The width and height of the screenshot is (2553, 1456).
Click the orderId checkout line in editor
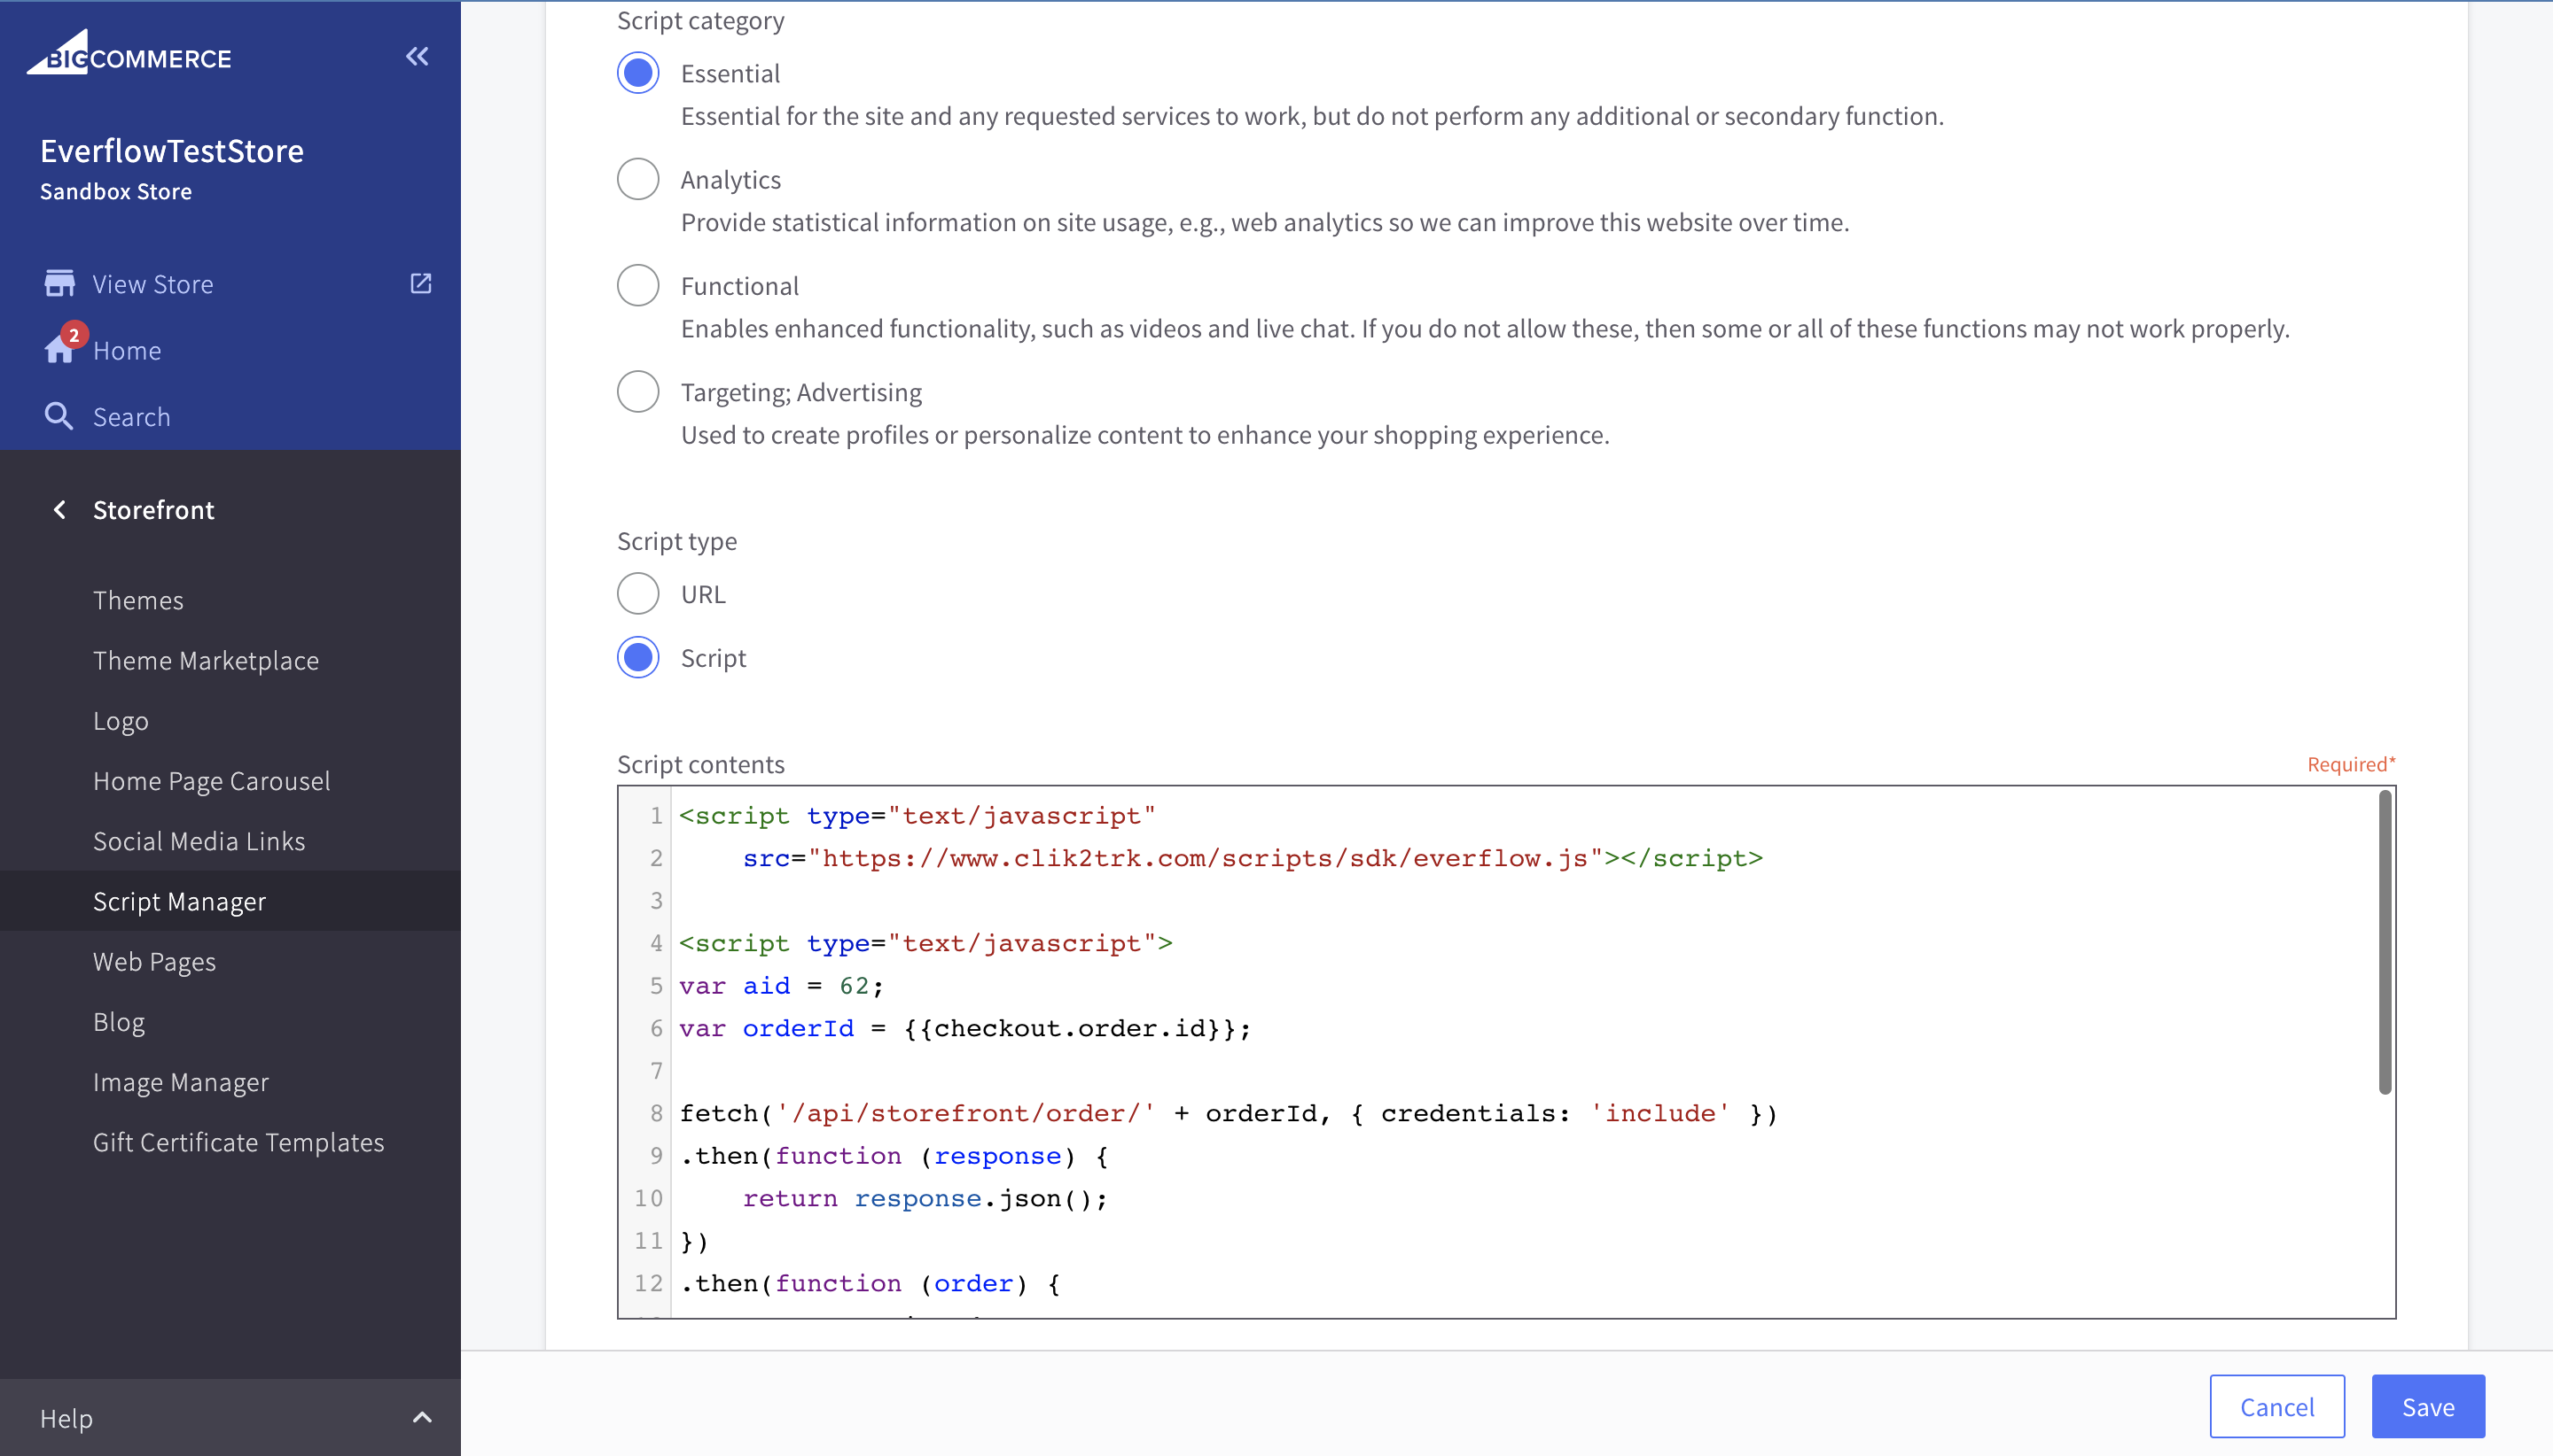pyautogui.click(x=964, y=1028)
